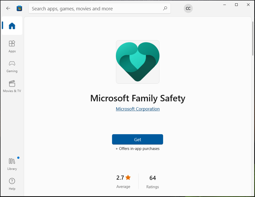The image size is (255, 197).
Task: Grab the vertical page scrollbar
Action: click(253, 39)
